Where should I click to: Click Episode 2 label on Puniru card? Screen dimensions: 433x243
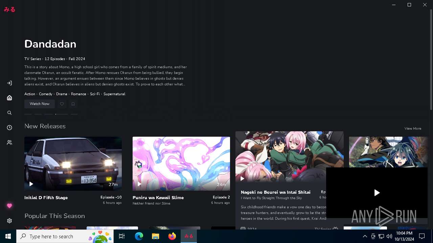tap(221, 197)
